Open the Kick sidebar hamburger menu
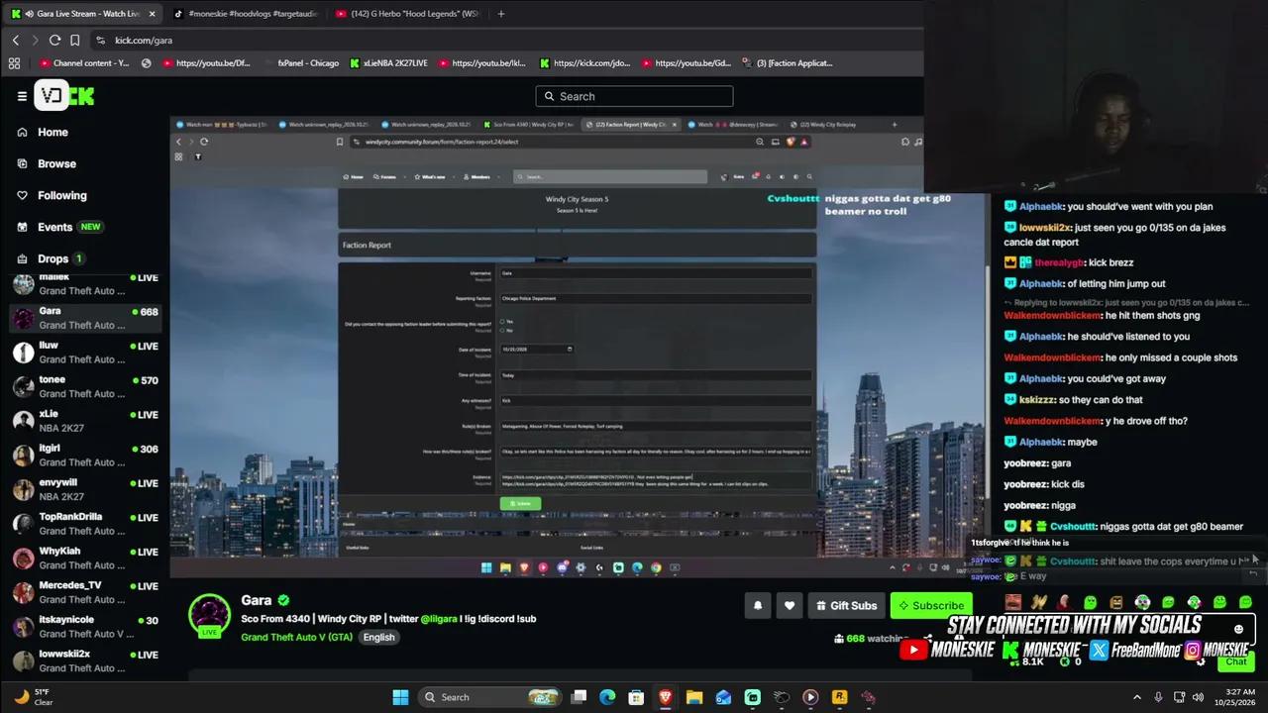1268x713 pixels. [x=22, y=96]
